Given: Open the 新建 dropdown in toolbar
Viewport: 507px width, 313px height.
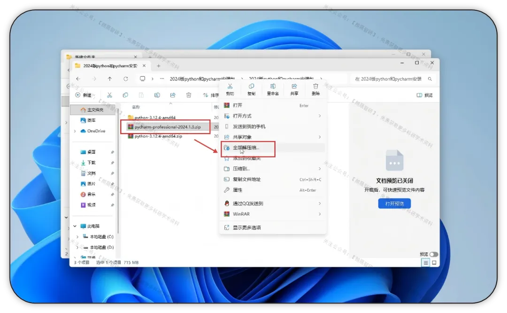Looking at the screenshot, I should (85, 95).
